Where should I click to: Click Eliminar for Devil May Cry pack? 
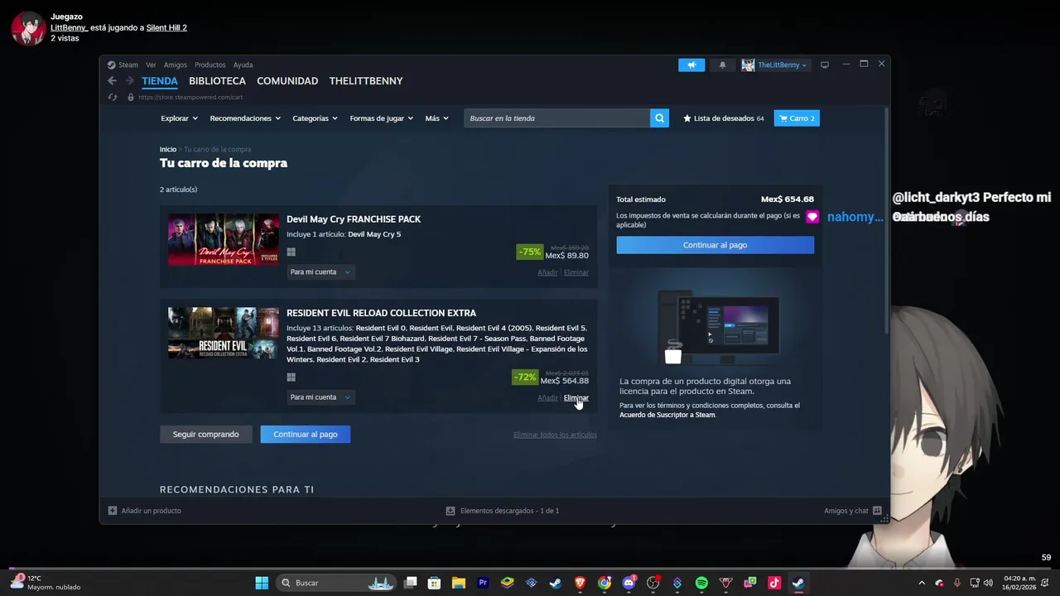(576, 272)
